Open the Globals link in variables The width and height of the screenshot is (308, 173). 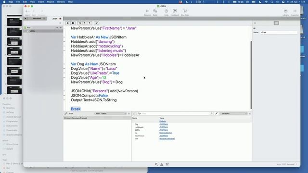(x=163, y=122)
